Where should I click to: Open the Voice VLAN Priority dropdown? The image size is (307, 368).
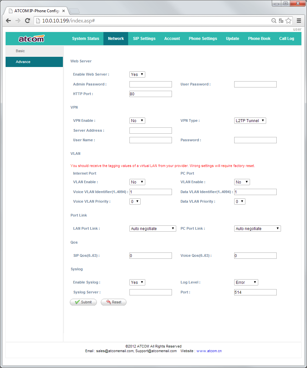click(135, 202)
